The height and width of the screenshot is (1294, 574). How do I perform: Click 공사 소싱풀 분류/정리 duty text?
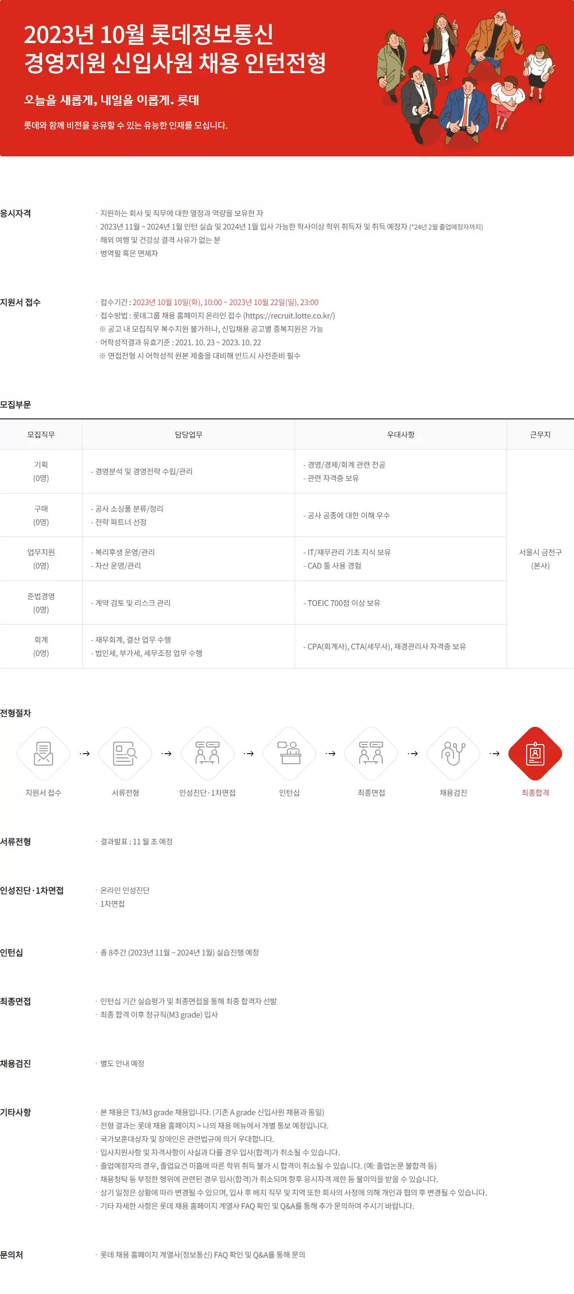tap(127, 508)
